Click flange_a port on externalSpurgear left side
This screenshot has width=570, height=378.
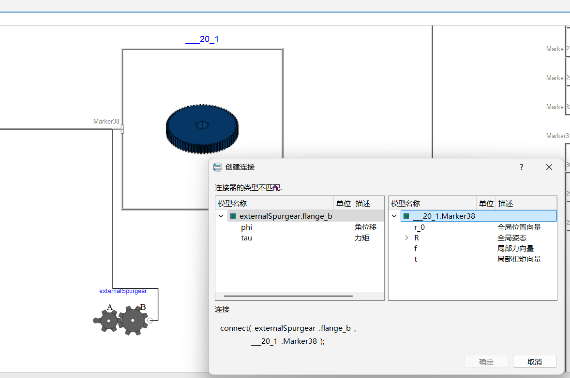click(x=96, y=321)
